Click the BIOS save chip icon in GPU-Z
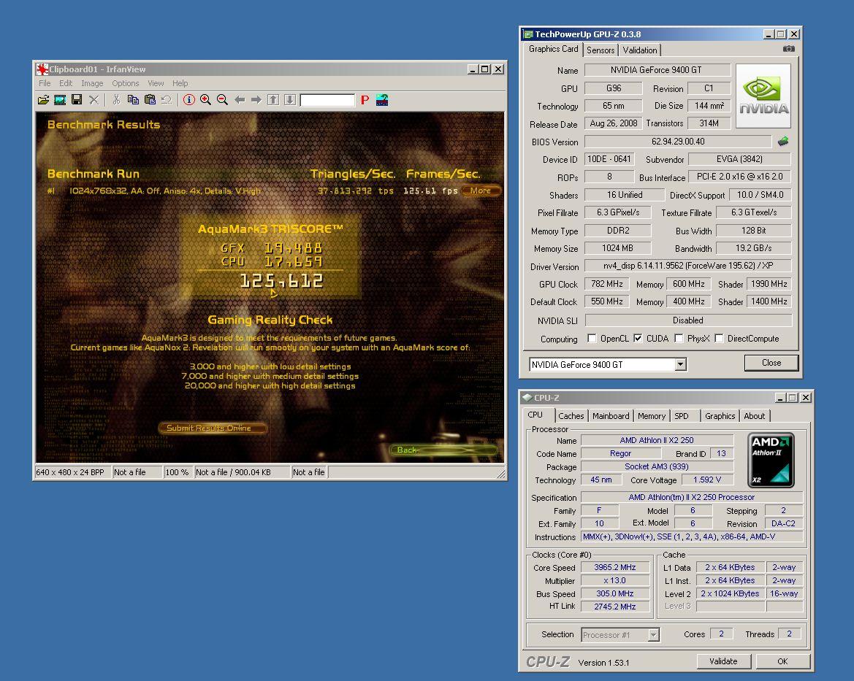Screen dimensions: 854x681 (x=783, y=142)
